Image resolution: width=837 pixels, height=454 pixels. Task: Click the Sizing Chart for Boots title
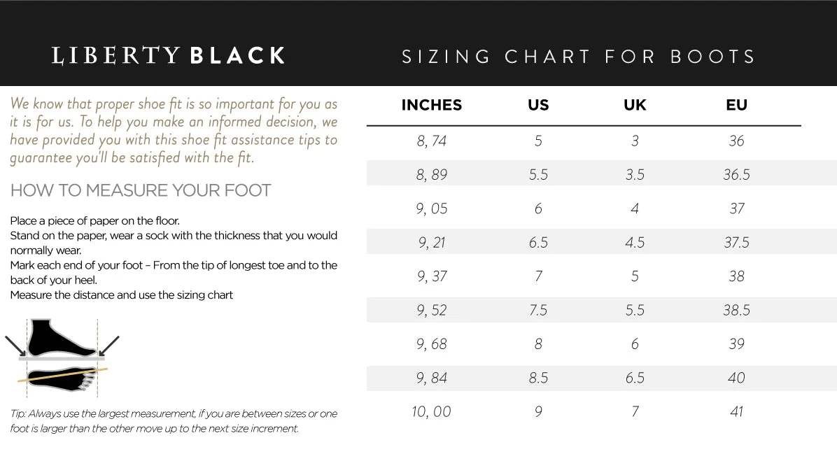pos(579,57)
